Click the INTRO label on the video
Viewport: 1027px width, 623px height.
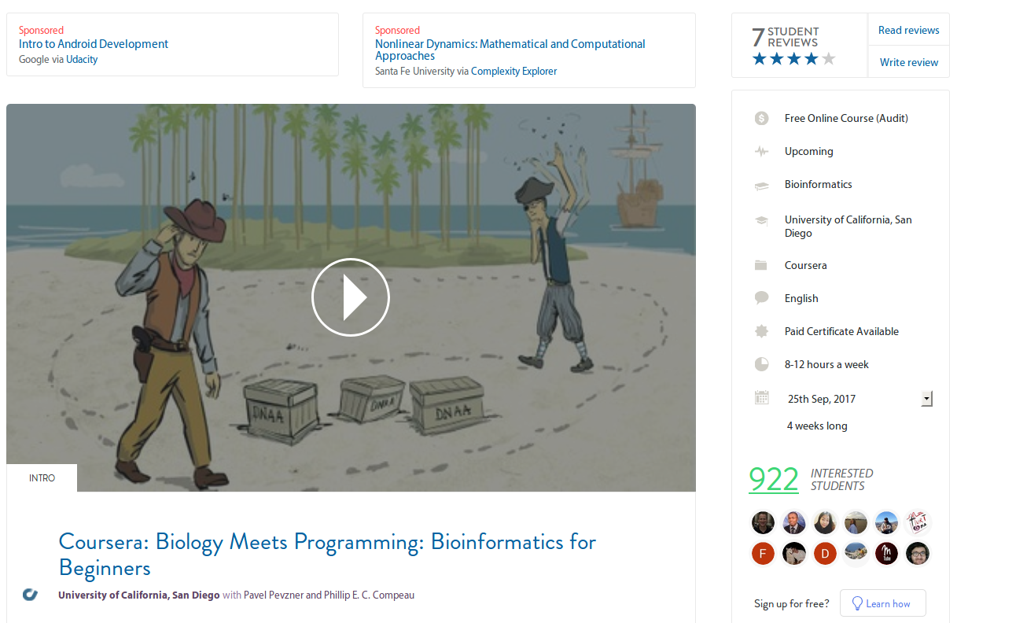(x=42, y=477)
